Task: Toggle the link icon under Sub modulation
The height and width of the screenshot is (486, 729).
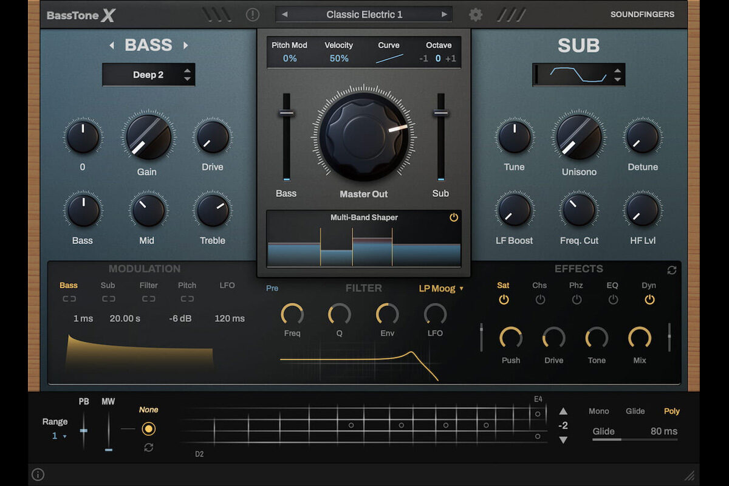Action: click(x=108, y=299)
